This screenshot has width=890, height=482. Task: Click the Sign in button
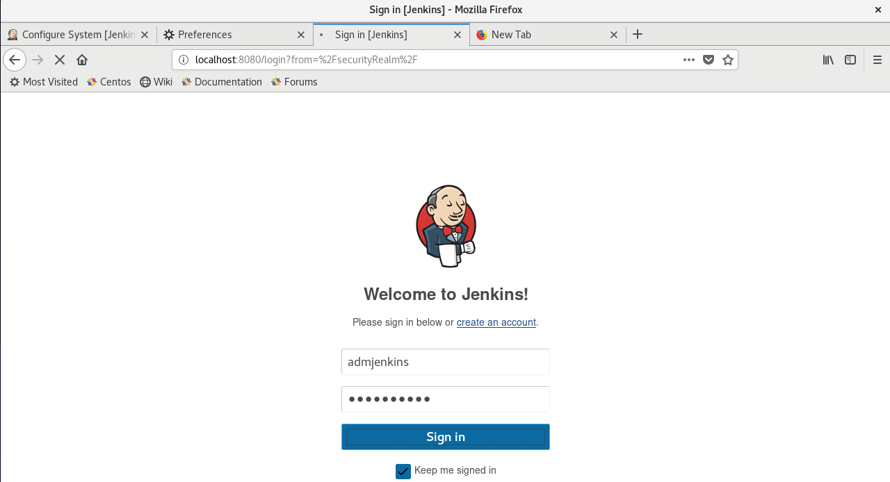coord(446,437)
